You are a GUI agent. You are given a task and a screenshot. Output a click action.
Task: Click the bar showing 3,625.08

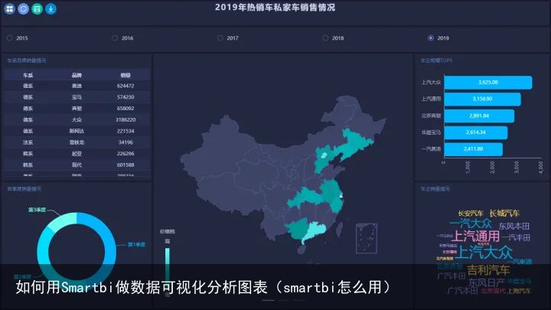(488, 82)
